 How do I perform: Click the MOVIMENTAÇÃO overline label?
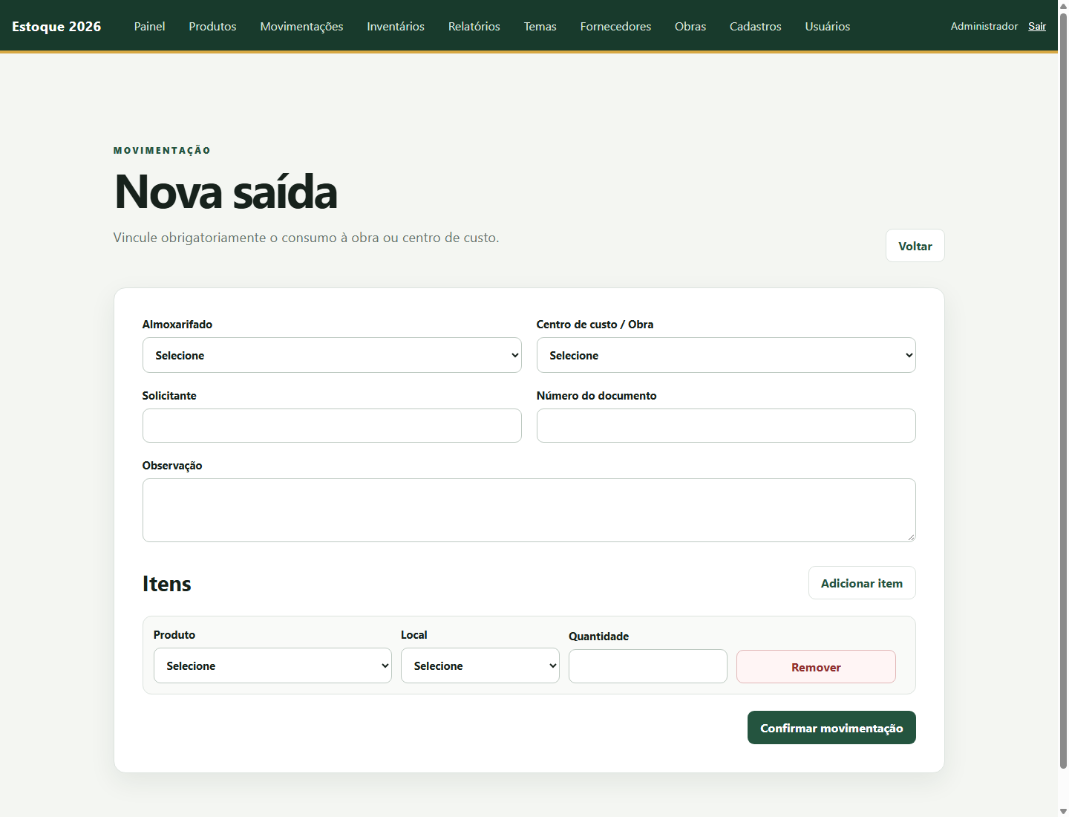[x=162, y=151]
